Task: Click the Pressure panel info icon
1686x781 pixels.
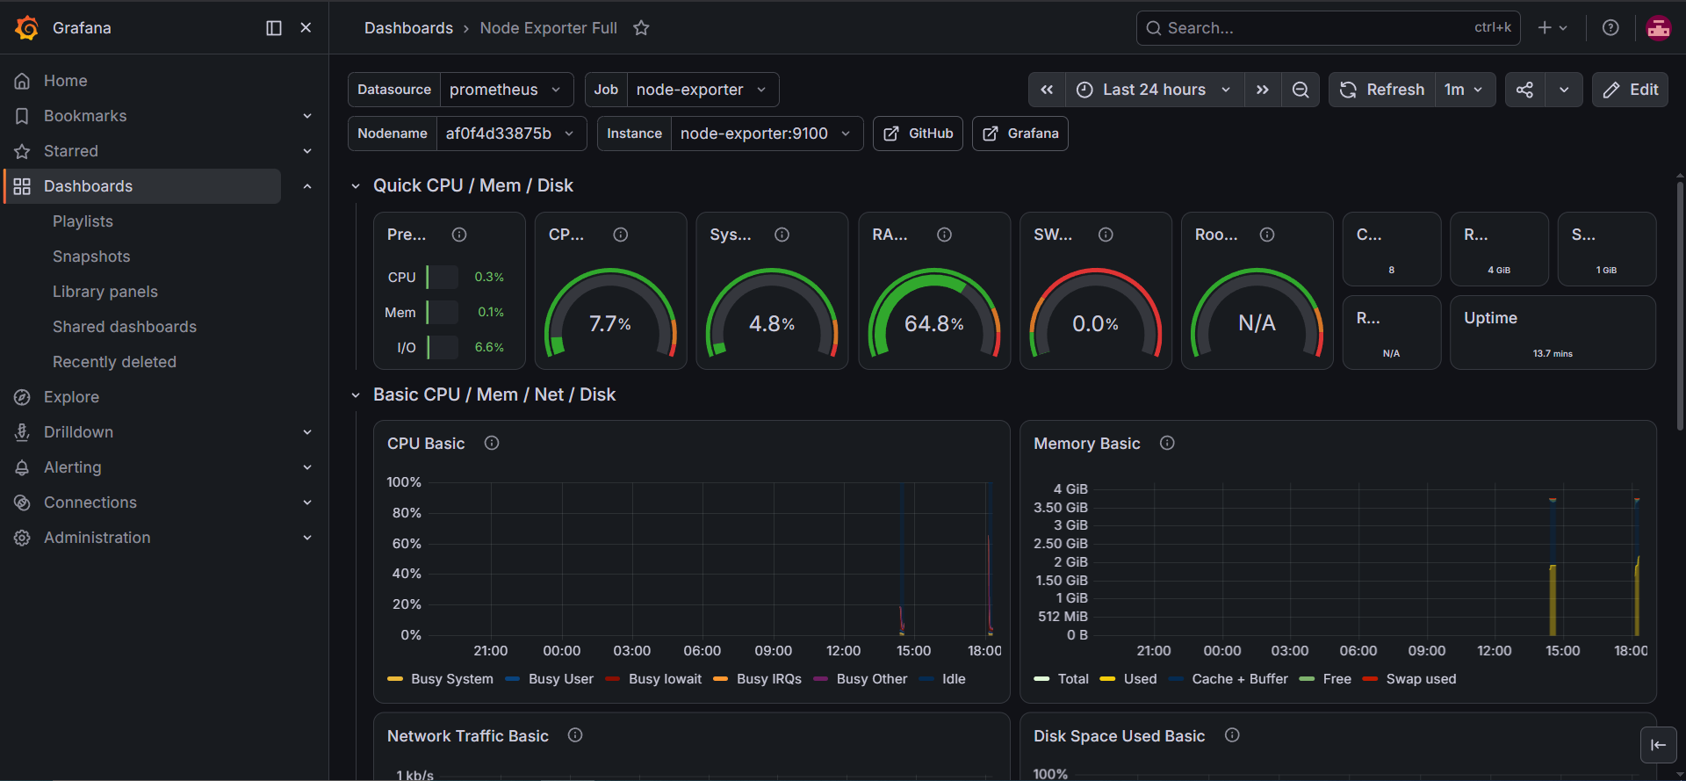Action: pyautogui.click(x=459, y=235)
